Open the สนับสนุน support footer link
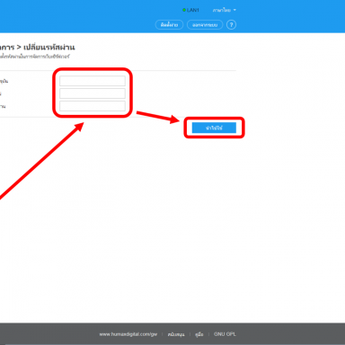345x345 pixels. (x=176, y=334)
